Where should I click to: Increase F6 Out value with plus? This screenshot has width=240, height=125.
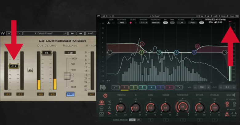click(x=234, y=87)
